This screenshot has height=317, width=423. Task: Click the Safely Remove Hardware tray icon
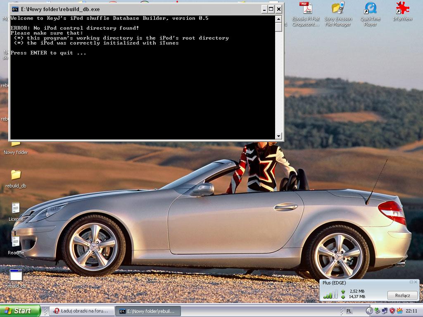[x=377, y=311]
